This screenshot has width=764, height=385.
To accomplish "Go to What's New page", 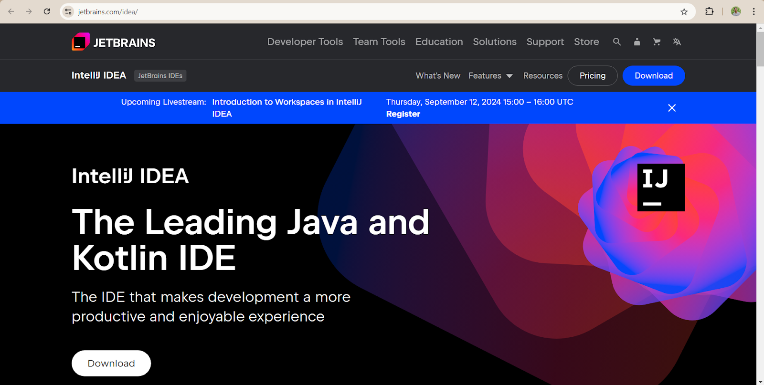I will 438,76.
